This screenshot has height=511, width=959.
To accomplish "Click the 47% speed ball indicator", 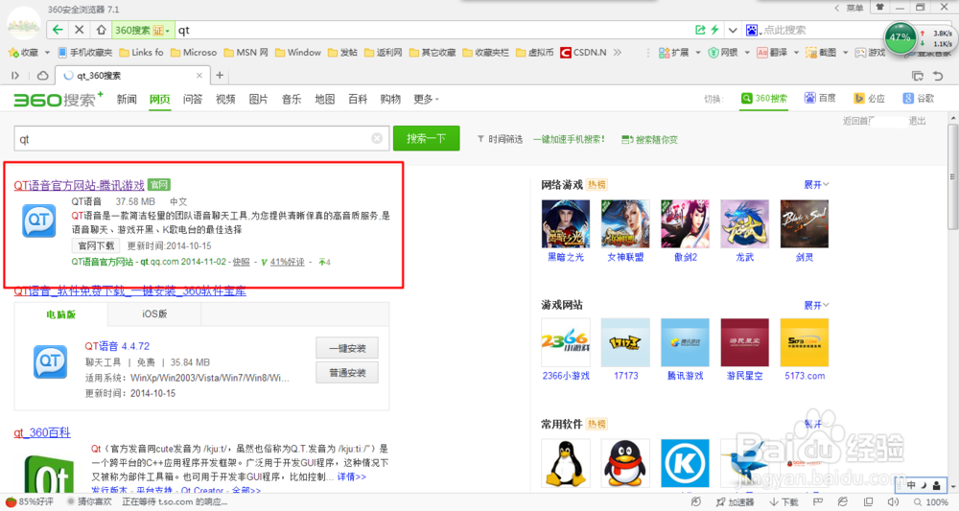I will [901, 38].
